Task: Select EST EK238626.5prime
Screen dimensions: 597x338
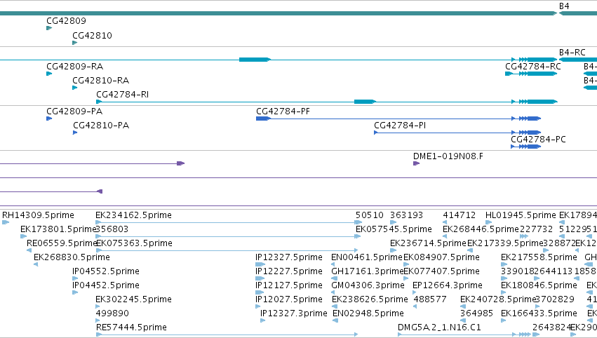Action: (370, 300)
